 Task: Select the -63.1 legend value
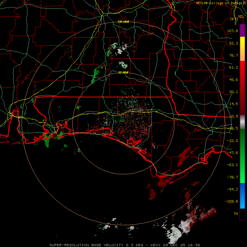[232, 165]
